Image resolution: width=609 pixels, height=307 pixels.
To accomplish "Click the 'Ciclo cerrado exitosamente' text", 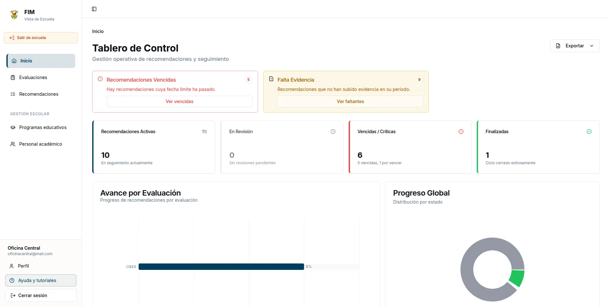I will [x=510, y=163].
